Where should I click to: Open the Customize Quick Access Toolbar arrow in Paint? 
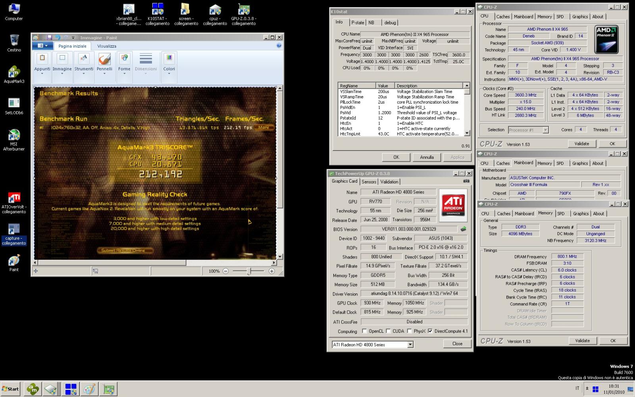73,38
